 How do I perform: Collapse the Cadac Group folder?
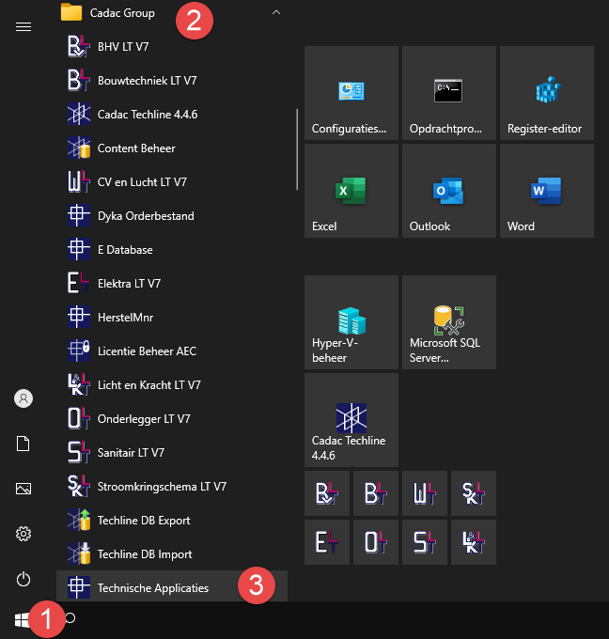[276, 12]
